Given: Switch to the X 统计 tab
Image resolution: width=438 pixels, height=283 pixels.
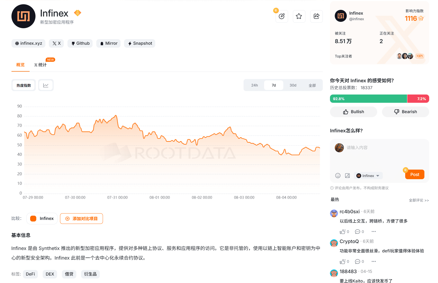Looking at the screenshot, I should click(41, 65).
